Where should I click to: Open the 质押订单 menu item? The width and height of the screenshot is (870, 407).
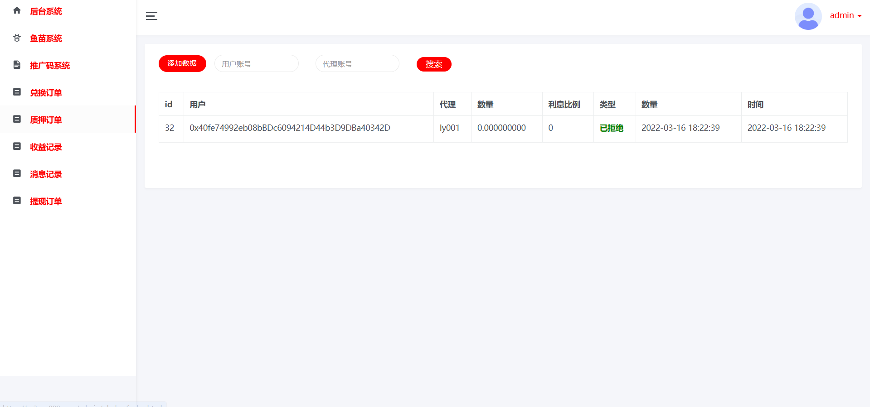pos(46,120)
